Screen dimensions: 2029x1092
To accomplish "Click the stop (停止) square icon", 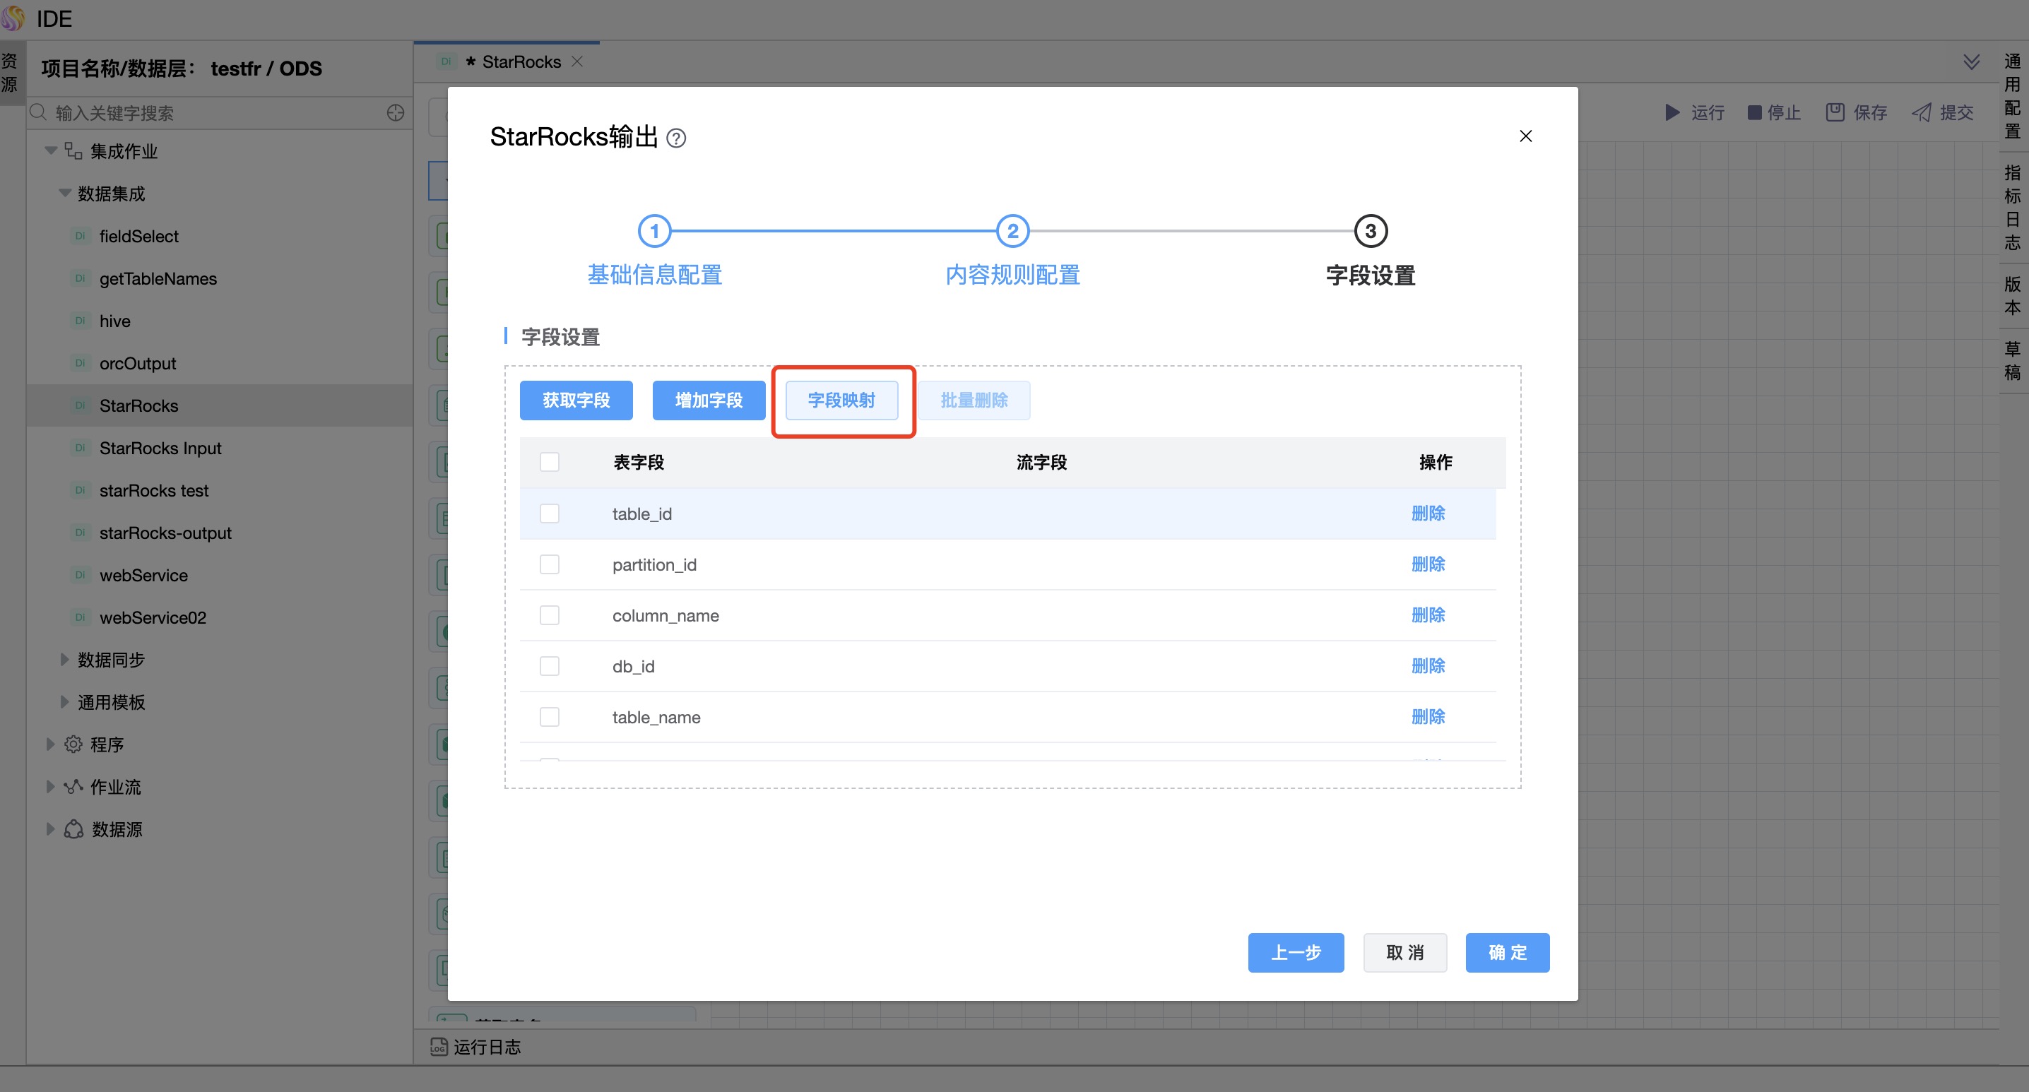I will click(x=1754, y=112).
